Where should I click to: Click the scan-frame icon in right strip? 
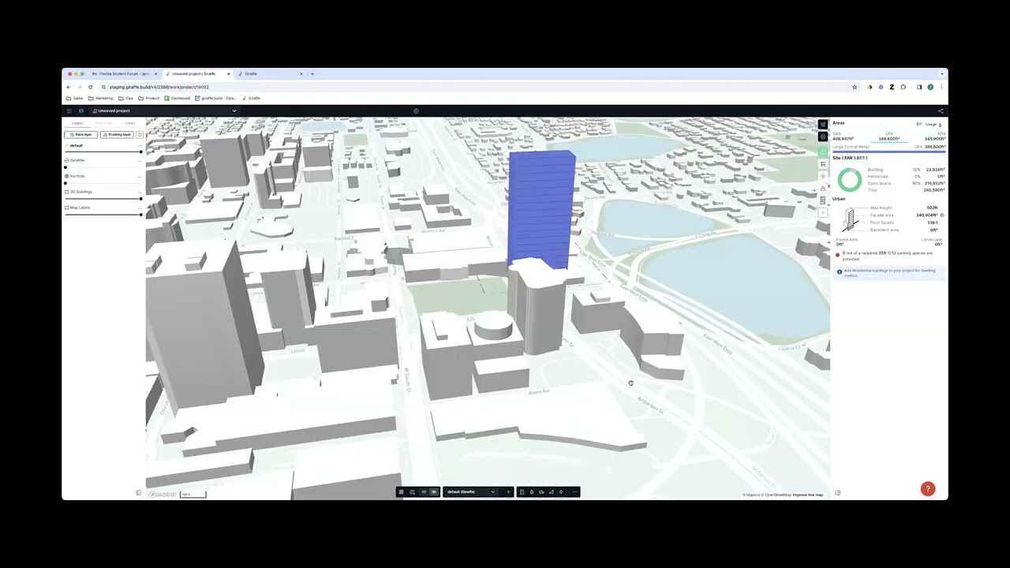click(823, 164)
